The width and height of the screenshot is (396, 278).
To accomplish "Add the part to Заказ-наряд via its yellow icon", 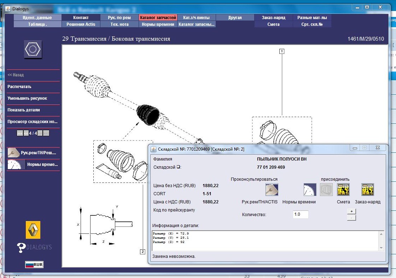I will tap(367, 190).
